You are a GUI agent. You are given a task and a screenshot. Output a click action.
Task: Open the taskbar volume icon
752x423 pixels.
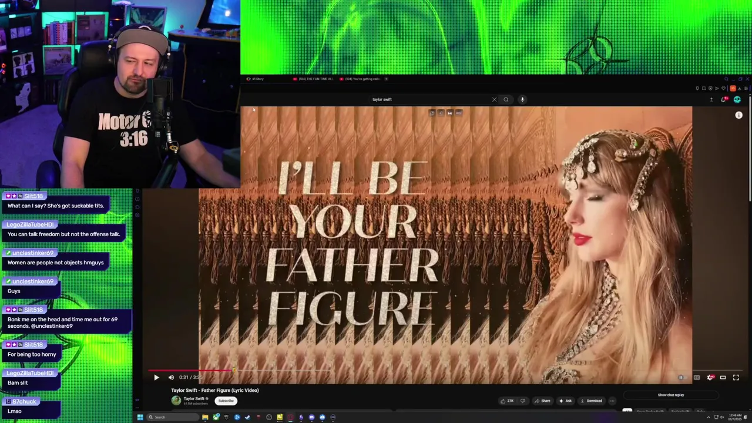(x=722, y=417)
